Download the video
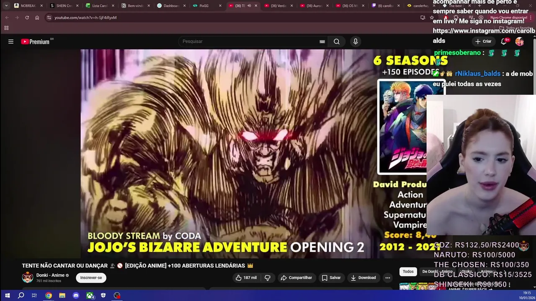 coord(363,278)
